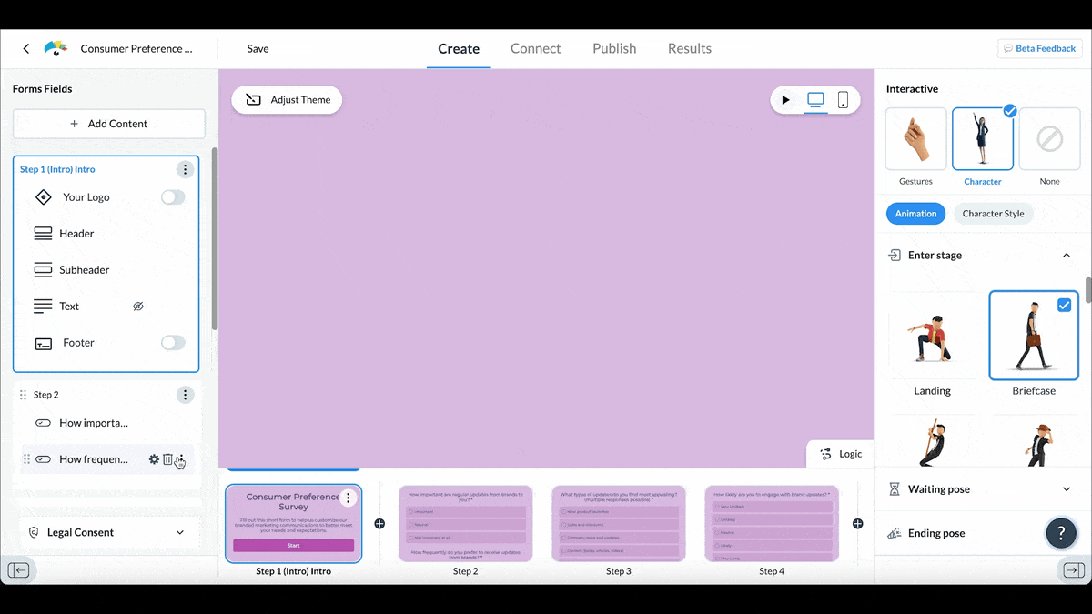Open settings gear for How frequently field
The height and width of the screenshot is (614, 1092).
click(154, 459)
